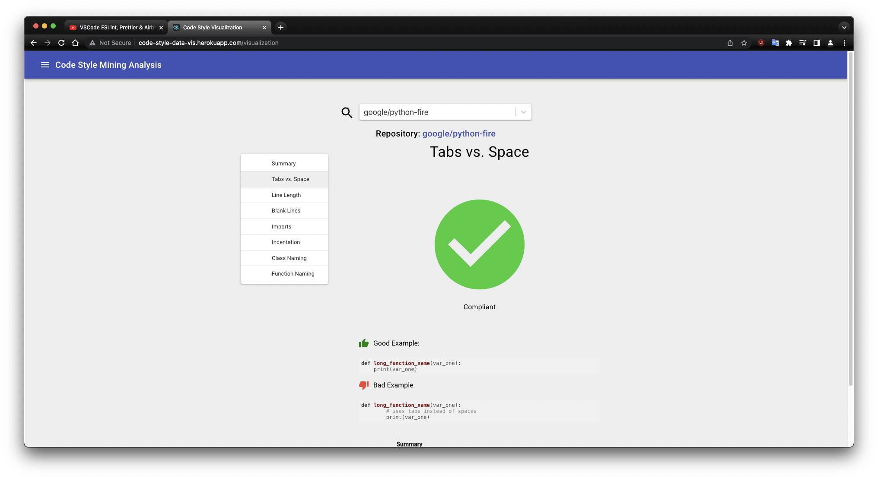Select Function Naming in the sidebar
This screenshot has height=479, width=878.
[x=293, y=274]
